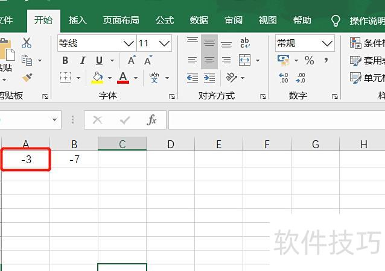Set bottom vertical alignment

click(226, 43)
